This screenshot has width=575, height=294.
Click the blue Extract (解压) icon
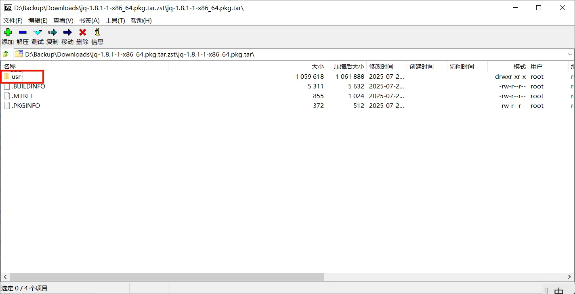coord(23,32)
